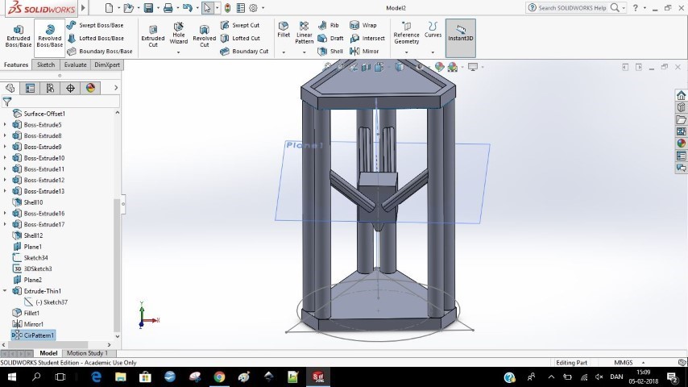Select the Rib tool
Viewport: 688px width, 387px height.
coord(328,26)
